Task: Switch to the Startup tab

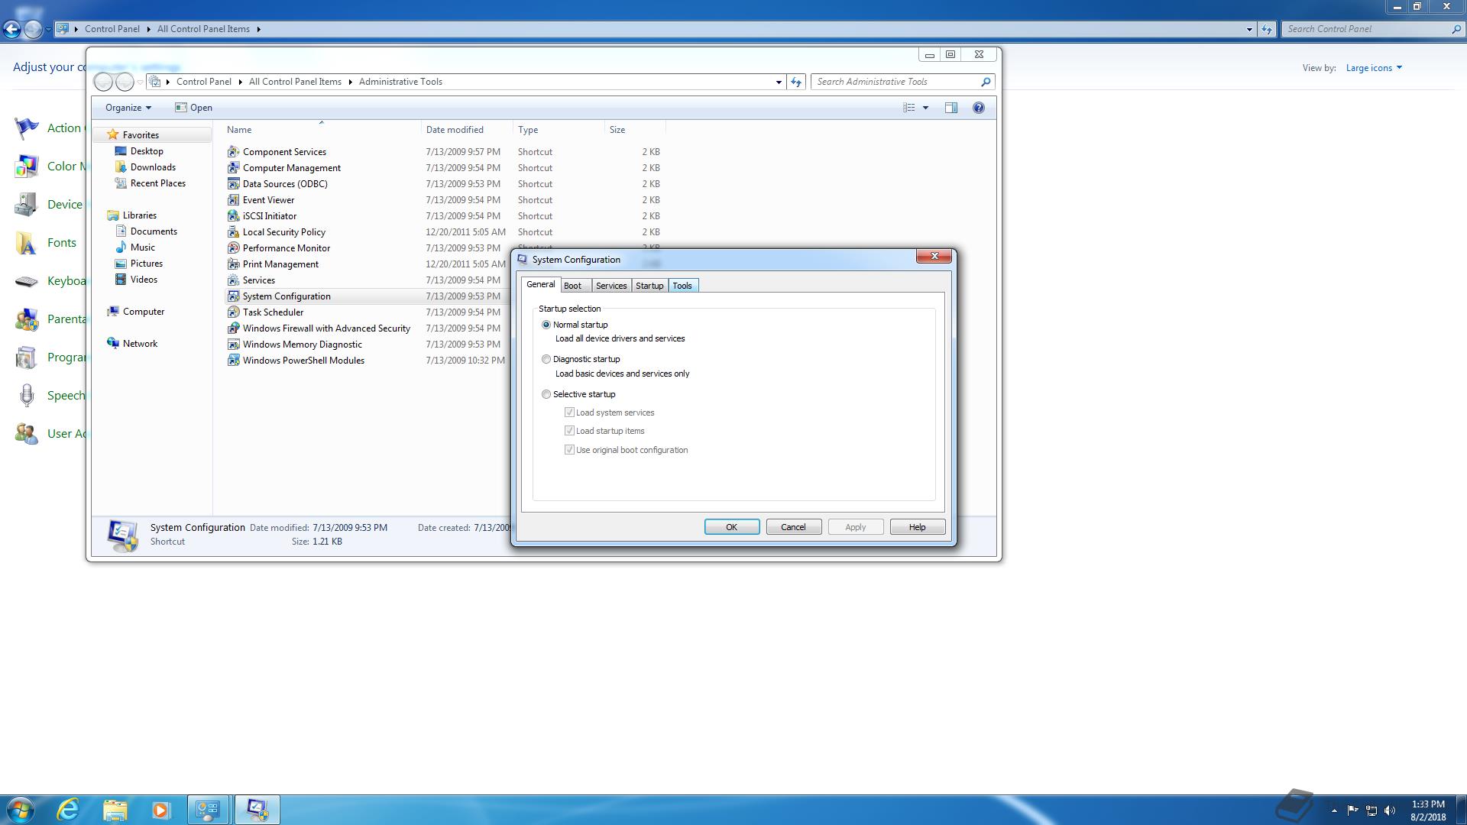Action: coord(649,286)
